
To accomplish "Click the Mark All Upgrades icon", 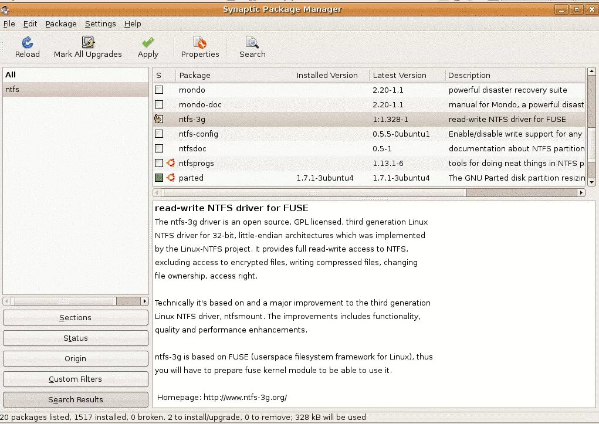I will (88, 42).
